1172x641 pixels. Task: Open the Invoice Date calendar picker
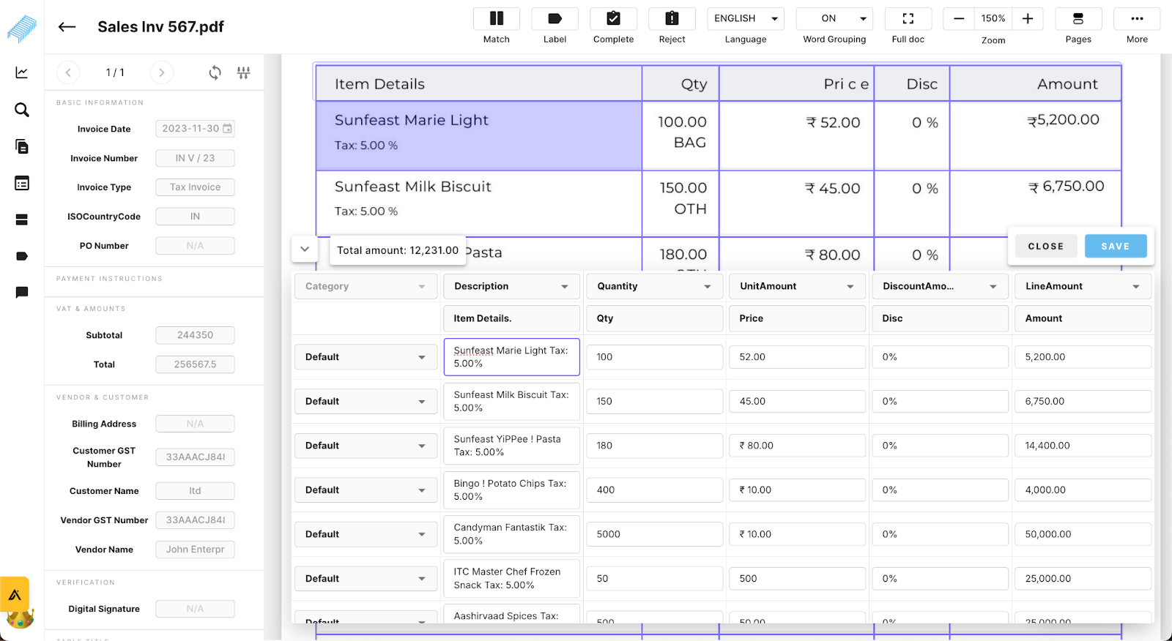tap(228, 129)
